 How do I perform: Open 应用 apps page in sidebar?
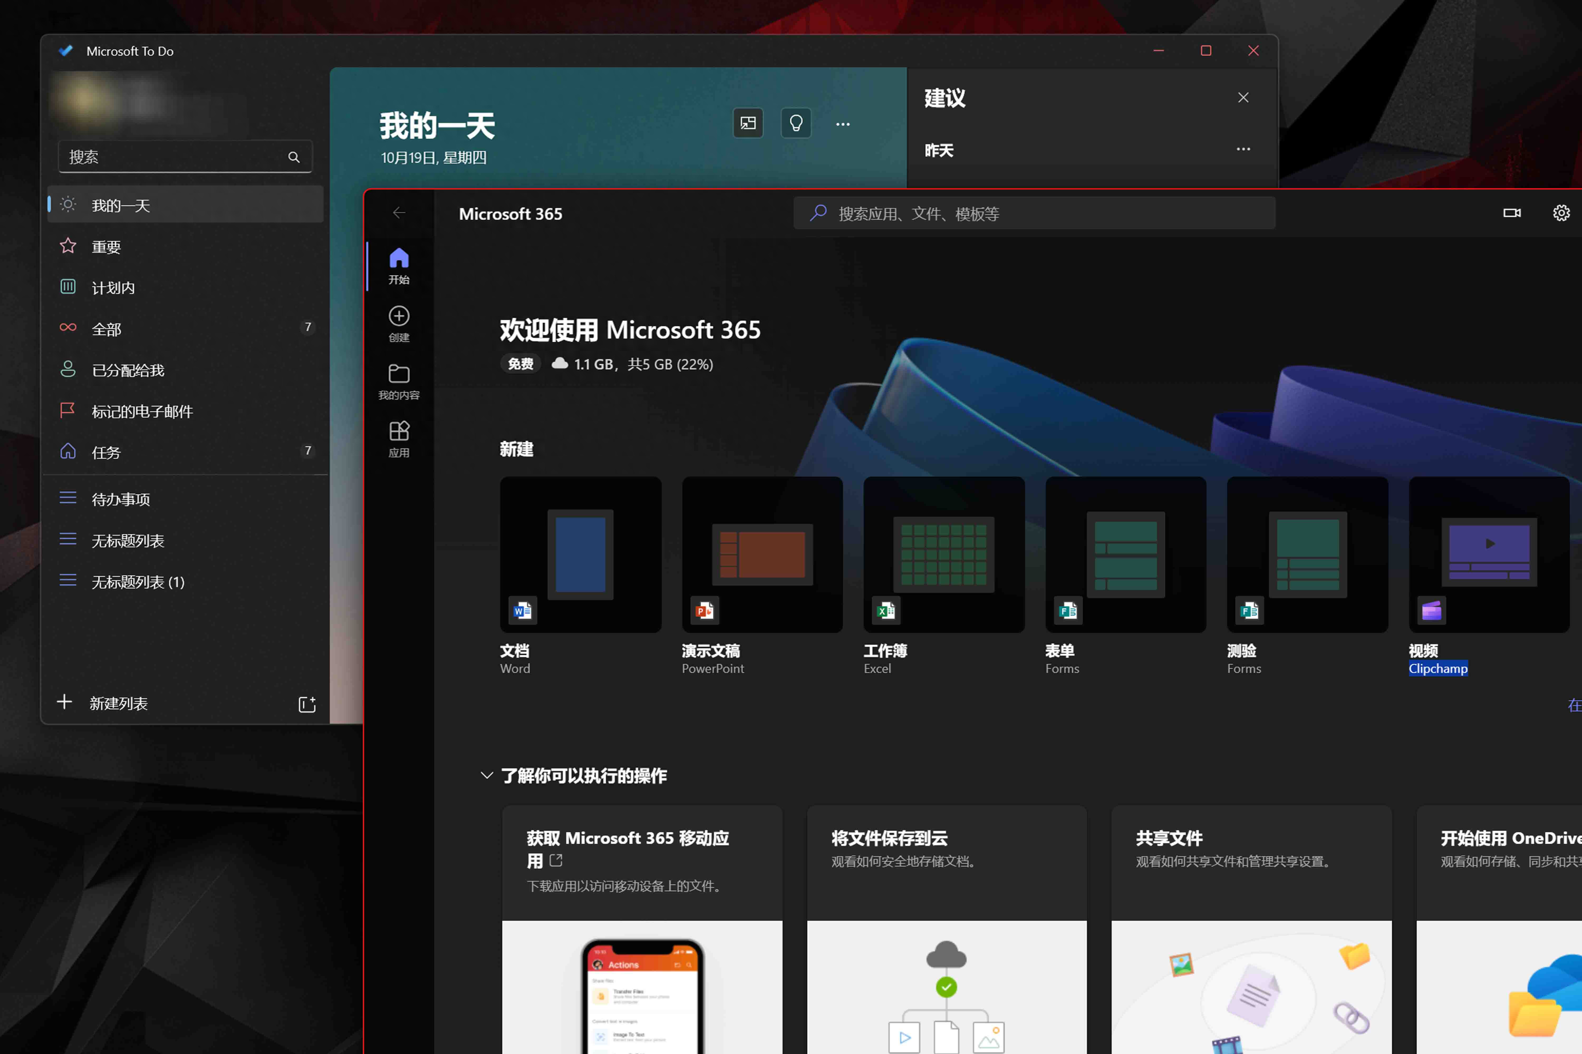[399, 439]
